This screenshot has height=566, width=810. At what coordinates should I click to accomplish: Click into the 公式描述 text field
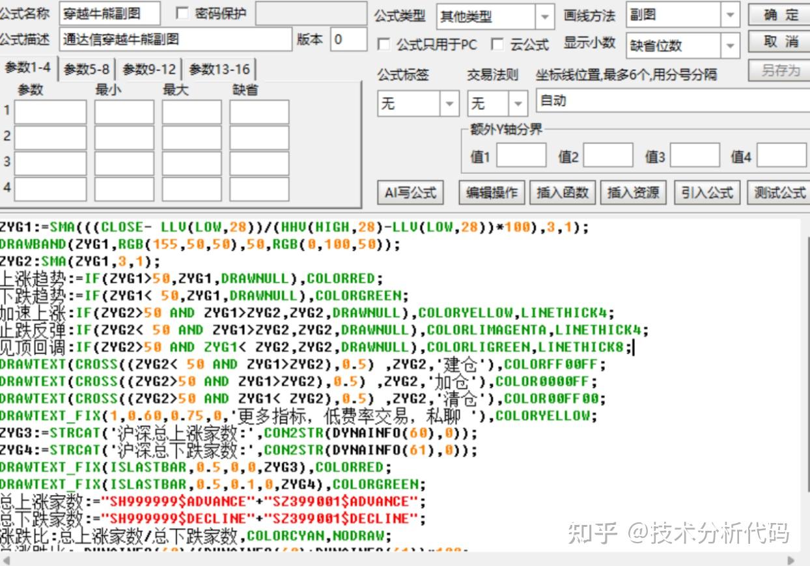pyautogui.click(x=176, y=40)
